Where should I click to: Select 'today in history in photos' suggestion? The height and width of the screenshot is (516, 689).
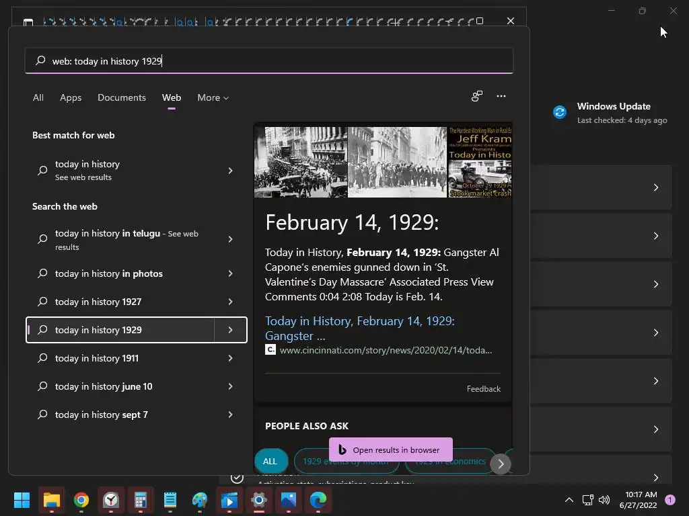click(x=120, y=273)
